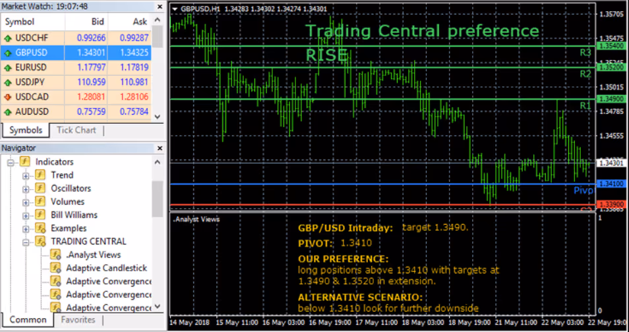Image resolution: width=629 pixels, height=332 pixels.
Task: Click Market Watch scrollbar up arrow
Action: (x=157, y=20)
